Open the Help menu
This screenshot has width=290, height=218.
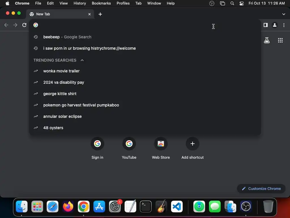[x=170, y=3]
